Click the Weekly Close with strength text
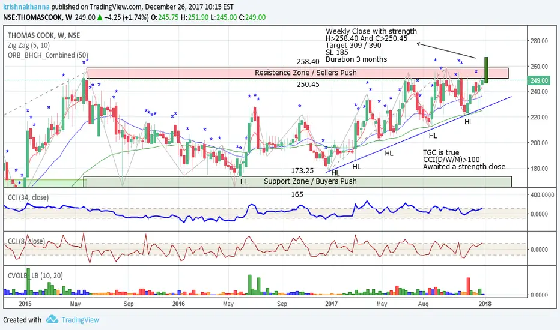Image resolution: width=560 pixels, height=330 pixels. (x=371, y=31)
